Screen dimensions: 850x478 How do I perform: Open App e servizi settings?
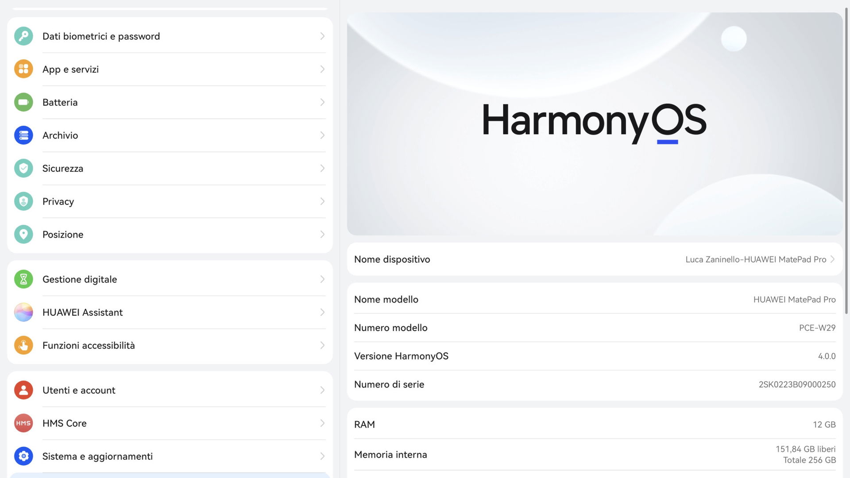[x=170, y=69]
